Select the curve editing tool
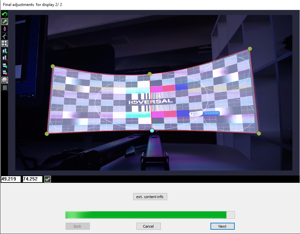 click(x=5, y=36)
